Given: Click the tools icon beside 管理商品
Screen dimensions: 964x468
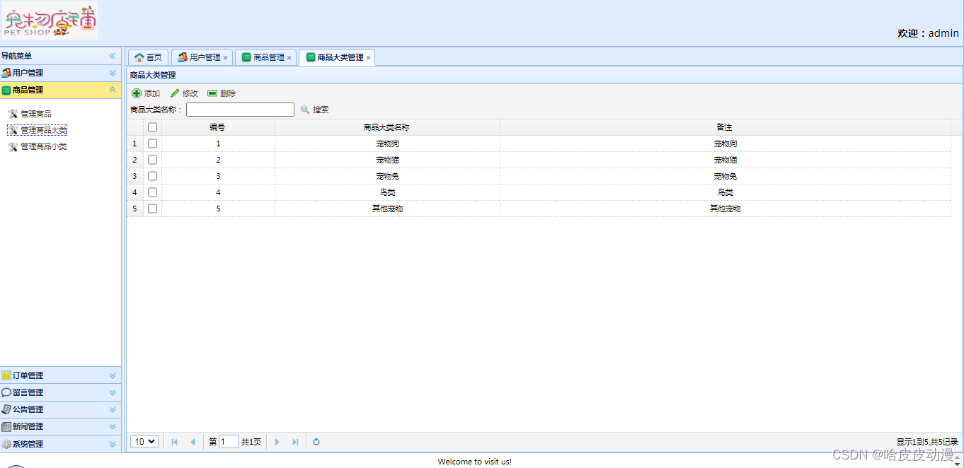Looking at the screenshot, I should tap(13, 114).
